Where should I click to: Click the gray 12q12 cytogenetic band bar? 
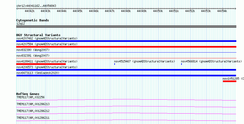click(126, 27)
